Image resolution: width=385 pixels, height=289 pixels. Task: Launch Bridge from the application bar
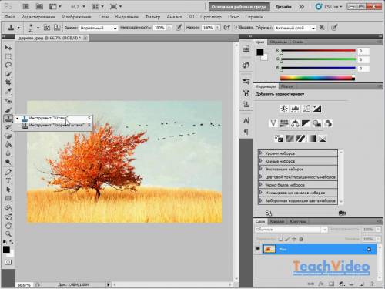point(25,7)
